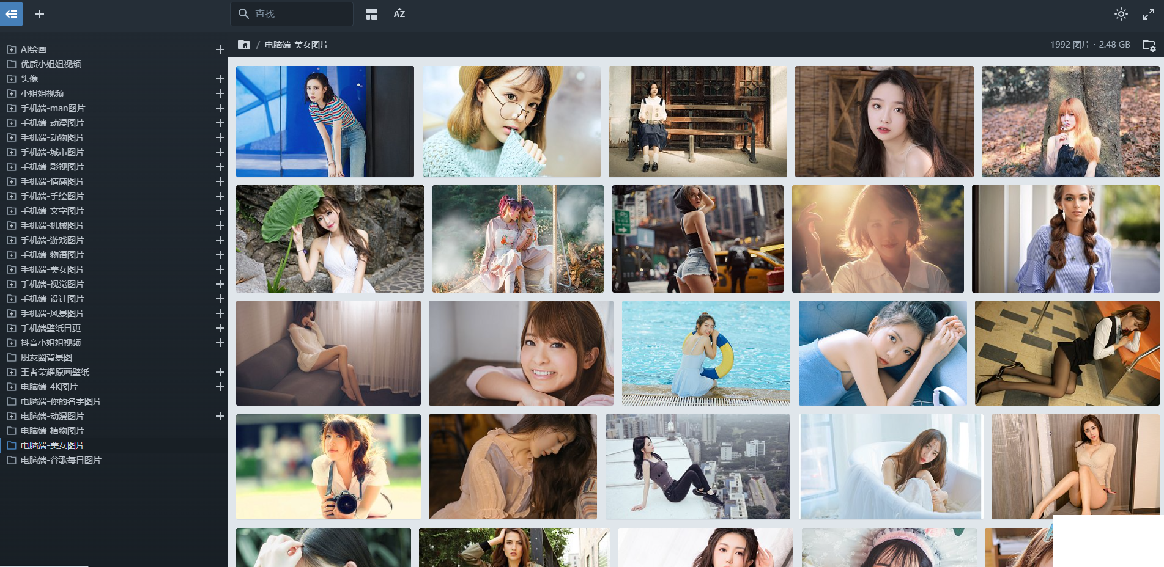The image size is (1164, 567).
Task: Focus the 查找 search field
Action: coord(292,13)
